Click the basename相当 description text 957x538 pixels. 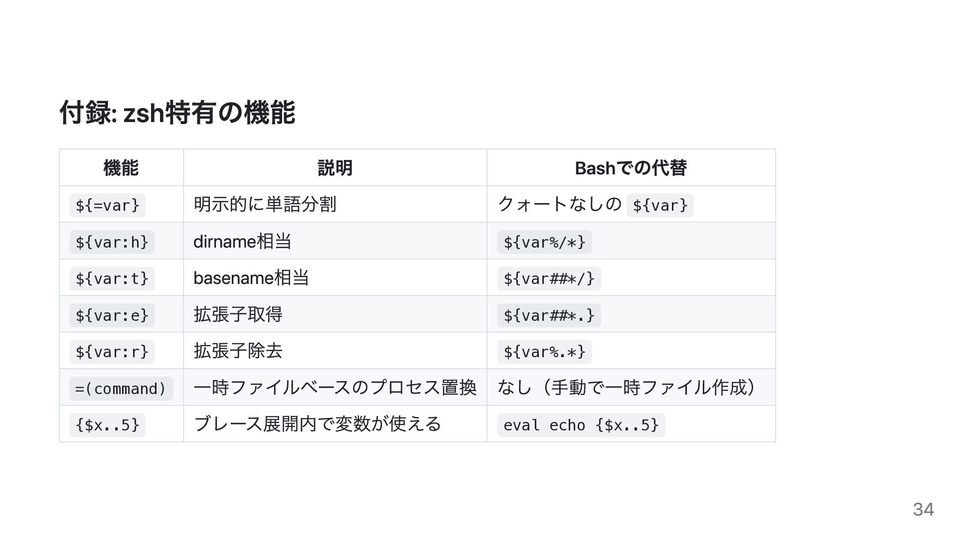click(251, 278)
